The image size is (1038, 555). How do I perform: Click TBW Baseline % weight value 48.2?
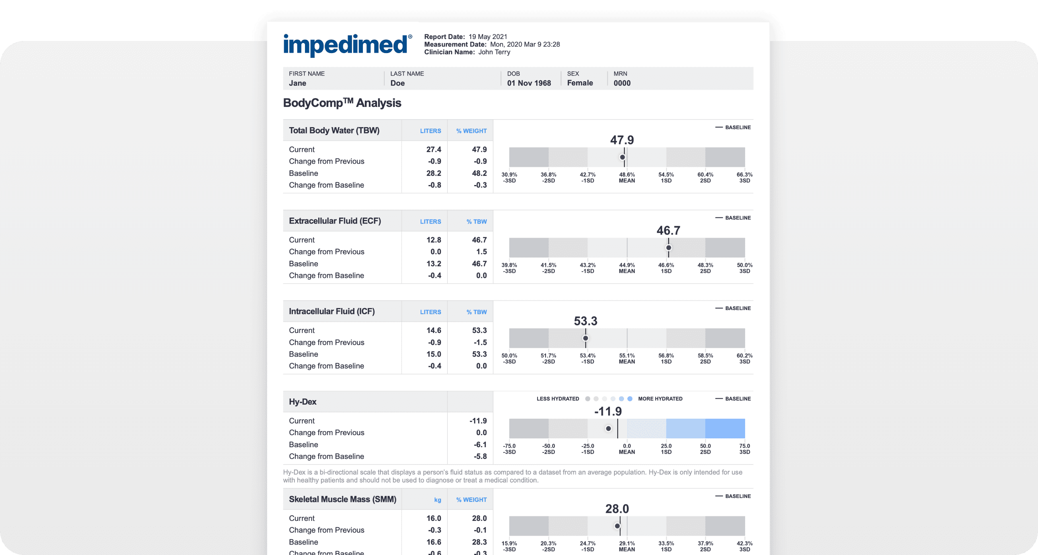pyautogui.click(x=479, y=173)
